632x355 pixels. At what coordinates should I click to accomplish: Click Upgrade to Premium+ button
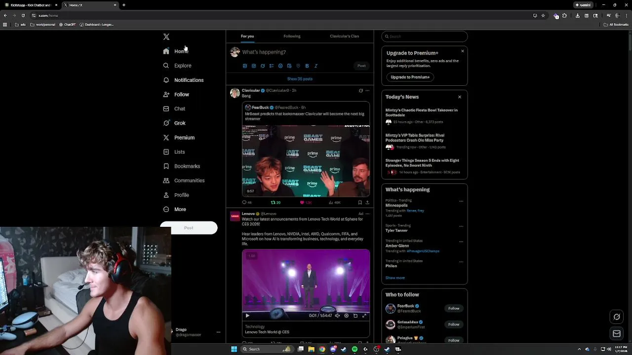click(410, 77)
